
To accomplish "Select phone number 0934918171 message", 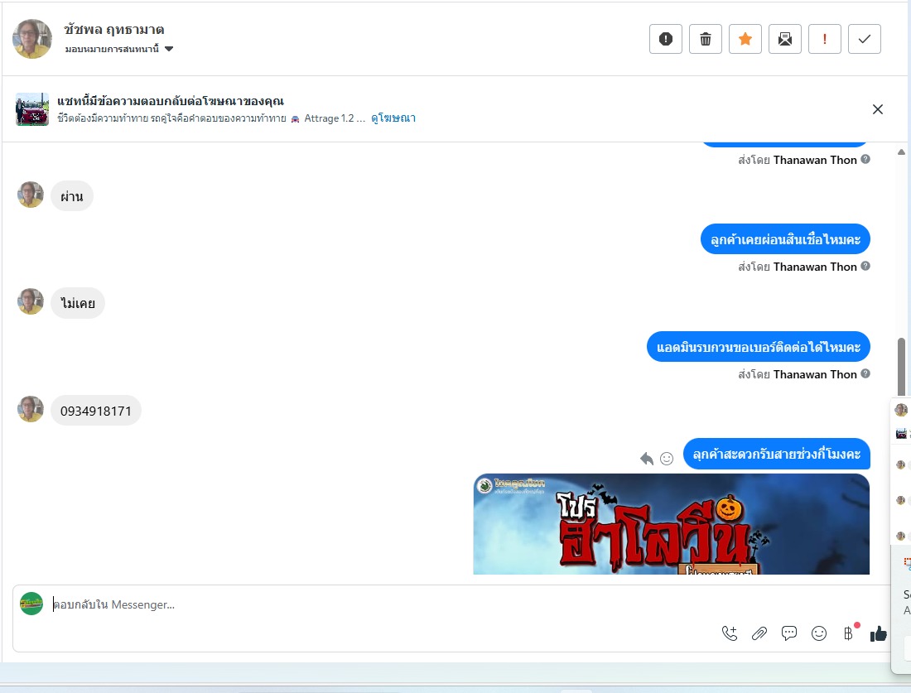I will coord(96,411).
